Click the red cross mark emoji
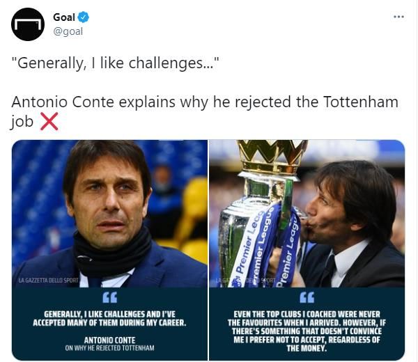The width and height of the screenshot is (418, 362). (49, 122)
